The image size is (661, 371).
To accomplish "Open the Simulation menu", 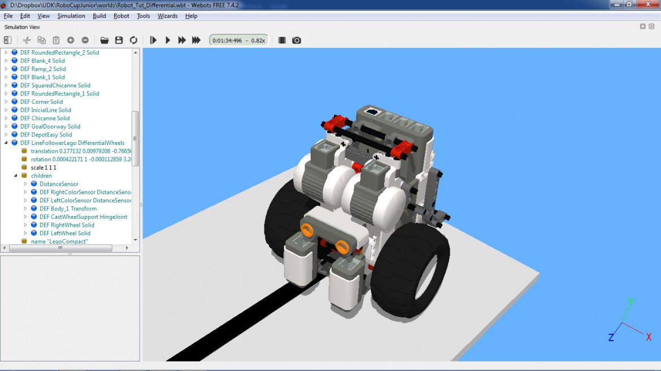I will click(71, 16).
